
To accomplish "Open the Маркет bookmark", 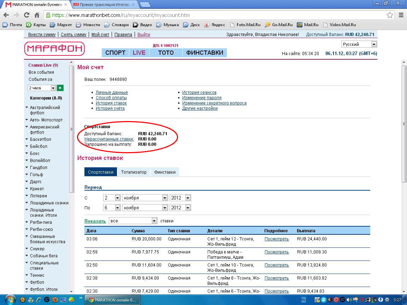I will (61, 25).
